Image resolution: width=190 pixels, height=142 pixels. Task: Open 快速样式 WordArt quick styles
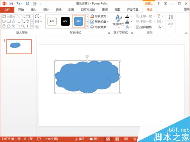coord(118,21)
